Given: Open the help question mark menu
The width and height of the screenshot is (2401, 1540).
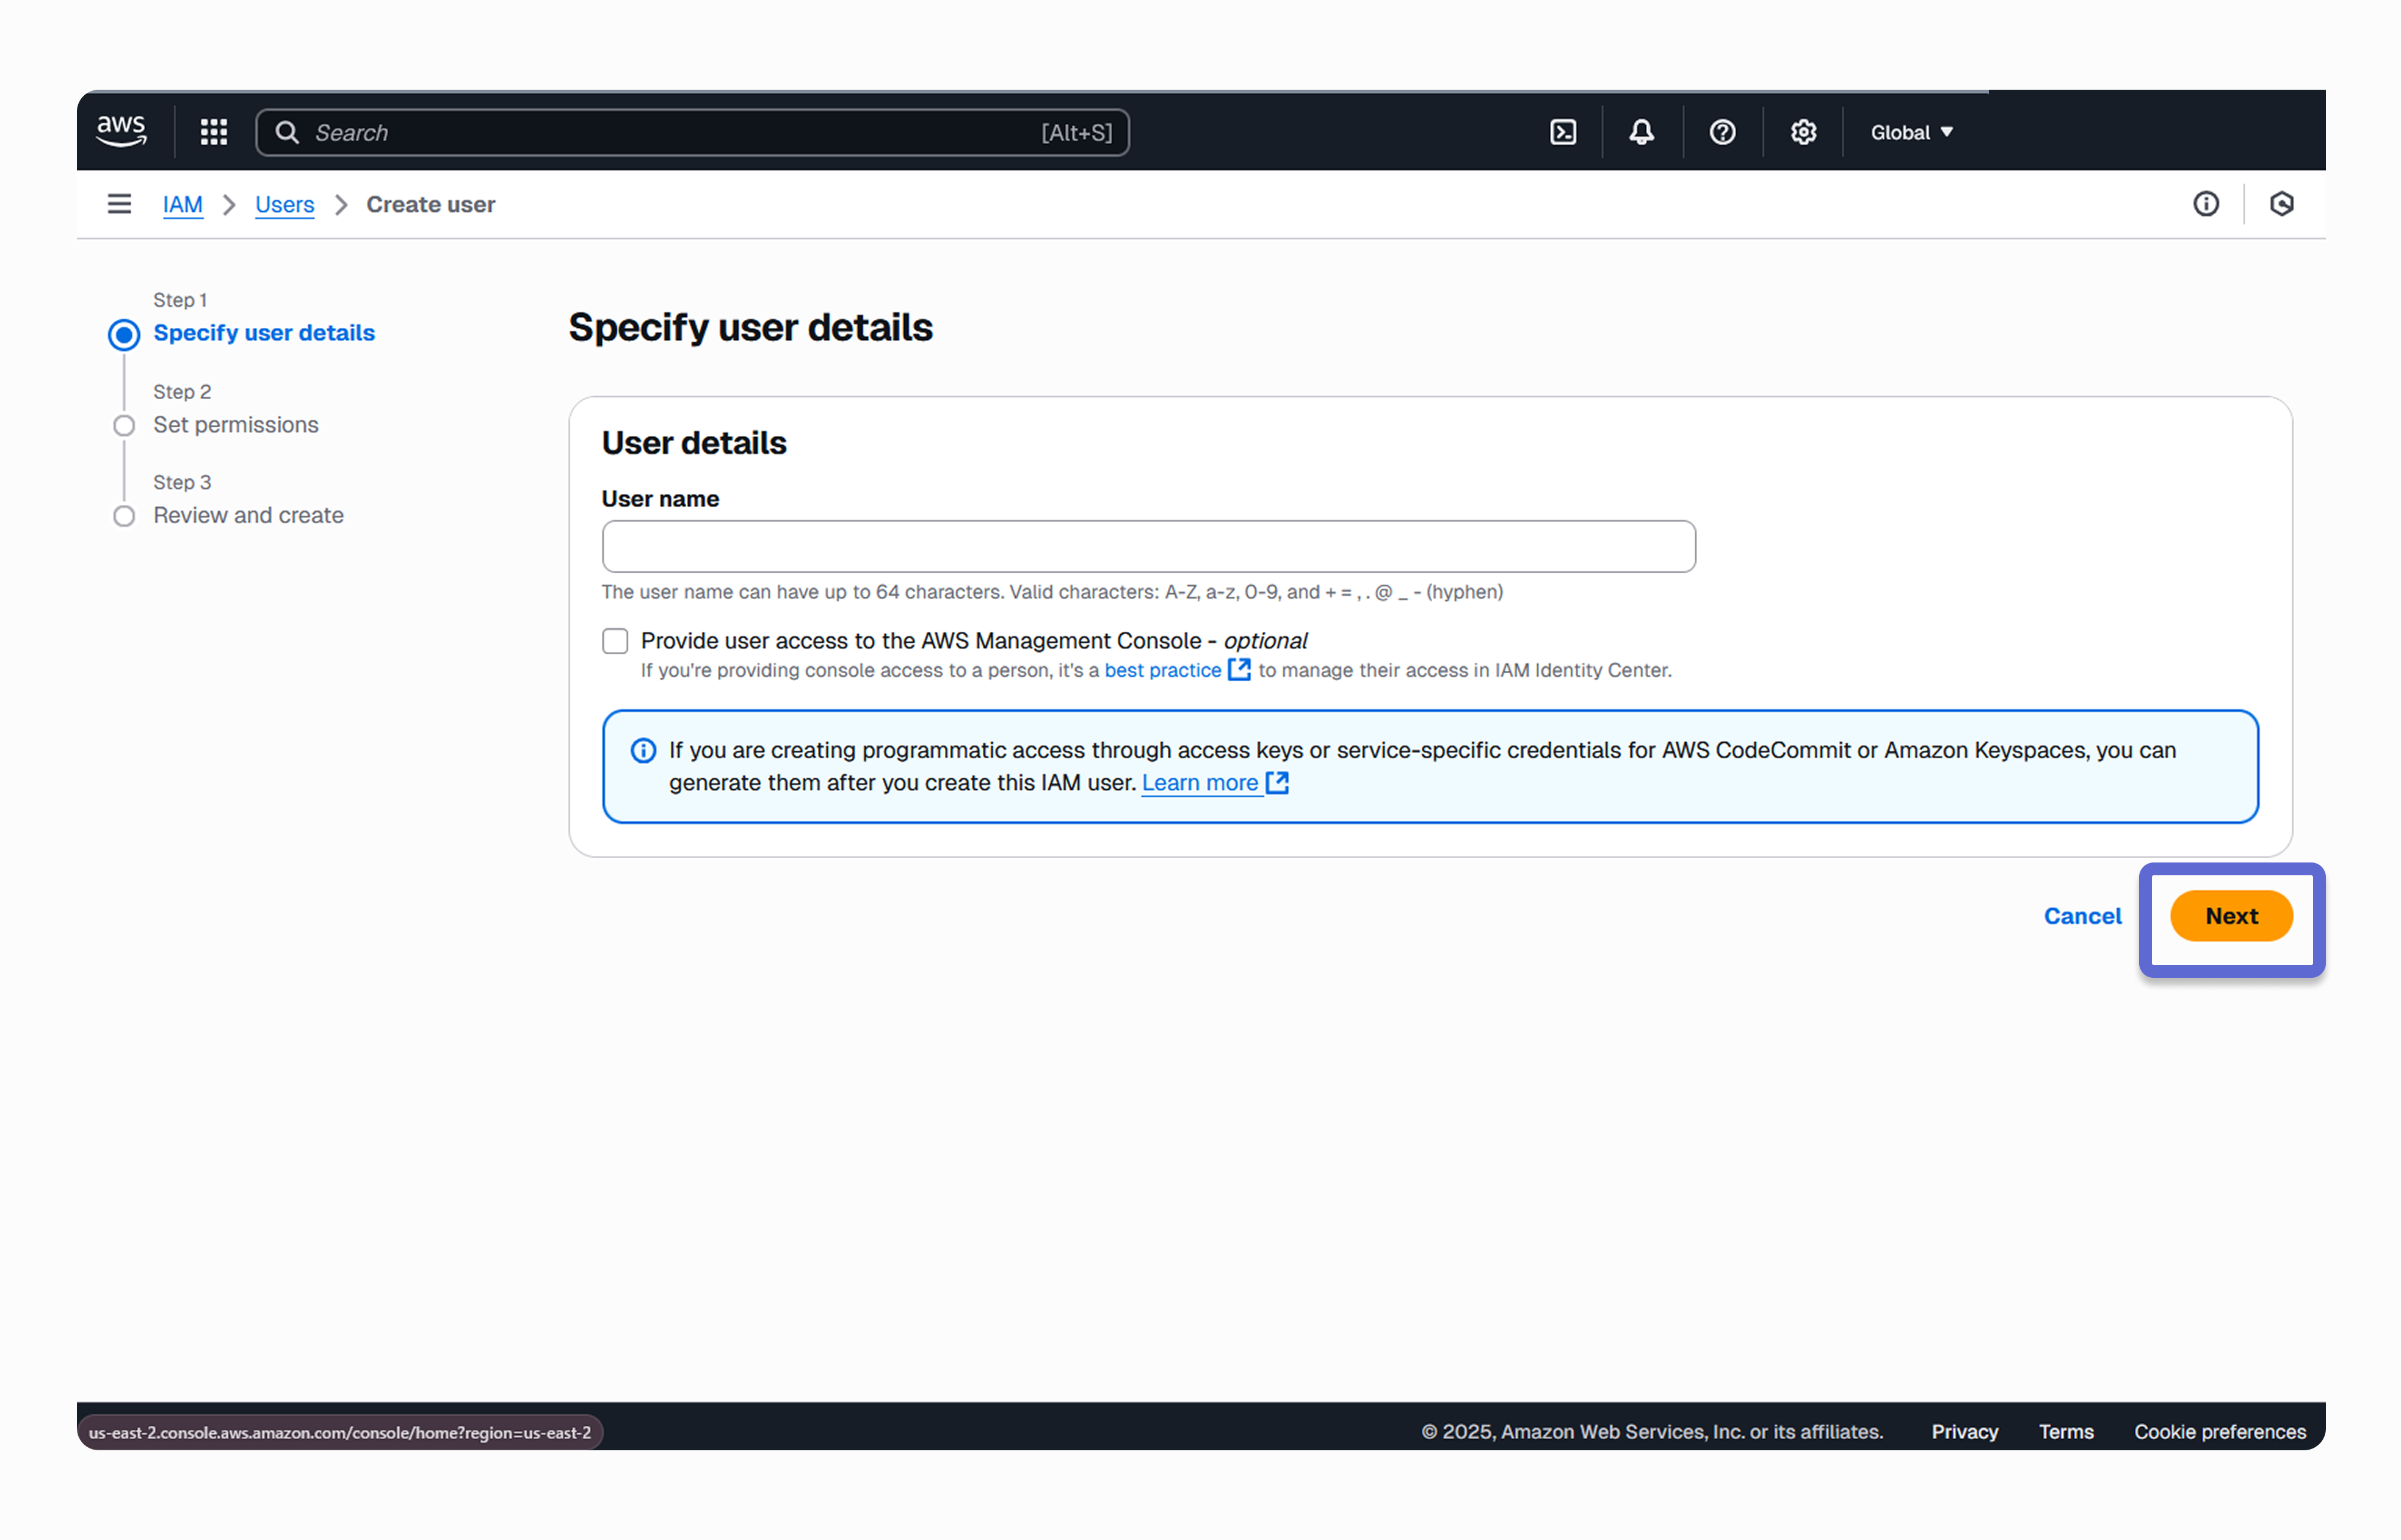Looking at the screenshot, I should point(1722,132).
